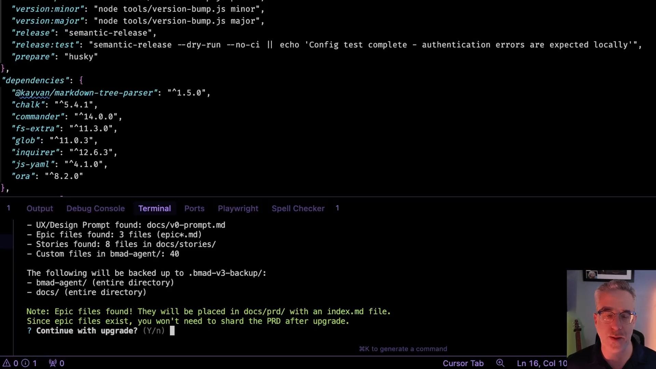Focus the Continue with upgrade prompt cursor
This screenshot has height=369, width=656.
click(x=172, y=331)
